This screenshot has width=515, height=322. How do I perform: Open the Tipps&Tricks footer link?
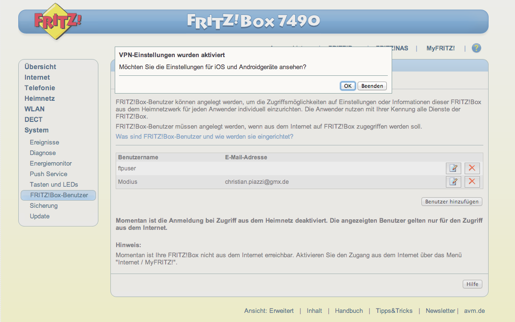click(394, 311)
